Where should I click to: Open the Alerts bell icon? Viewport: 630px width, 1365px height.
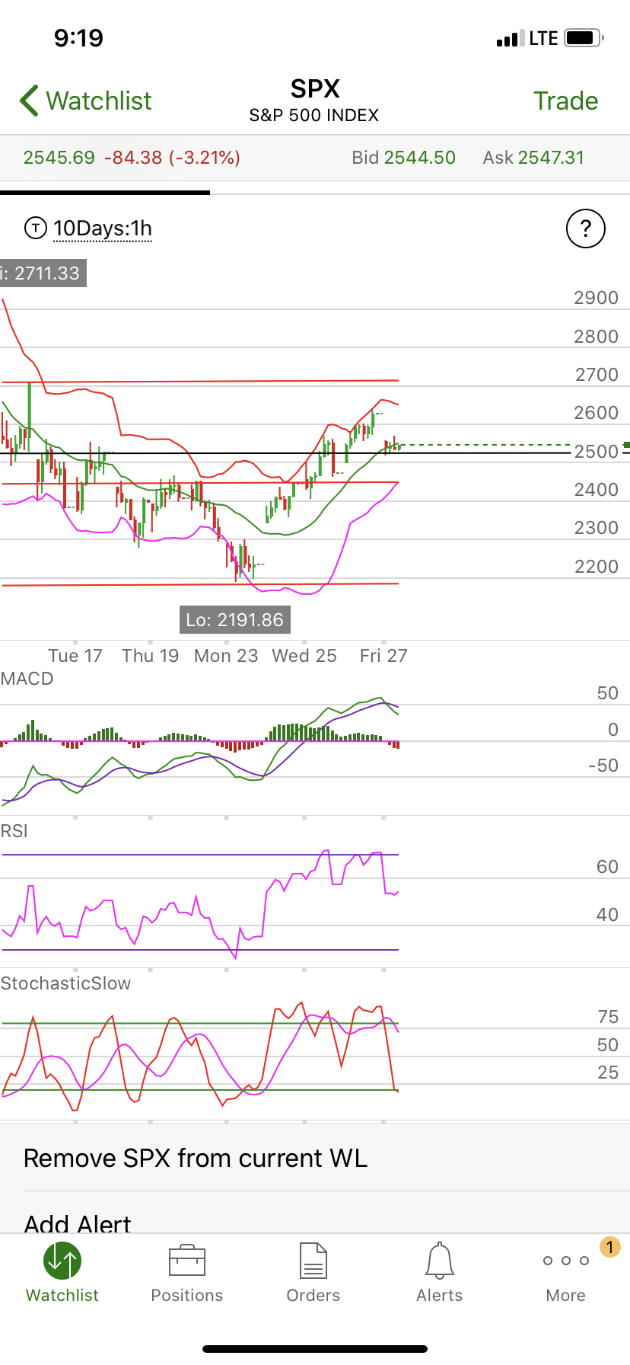tap(440, 1261)
